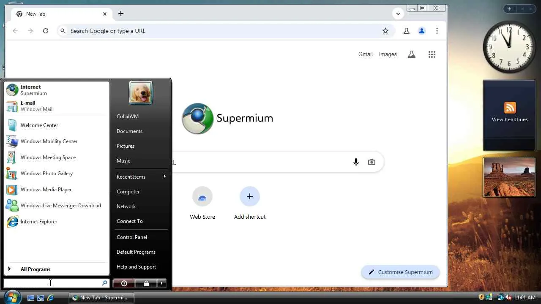Open the Web Store shortcut
Viewport: 541px width, 304px height.
coord(202,203)
